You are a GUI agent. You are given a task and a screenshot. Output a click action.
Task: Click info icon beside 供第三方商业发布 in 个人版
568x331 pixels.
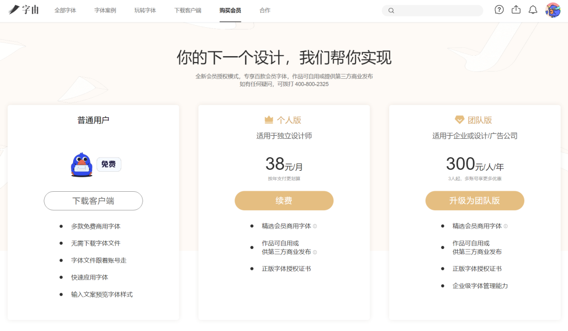[x=315, y=252]
